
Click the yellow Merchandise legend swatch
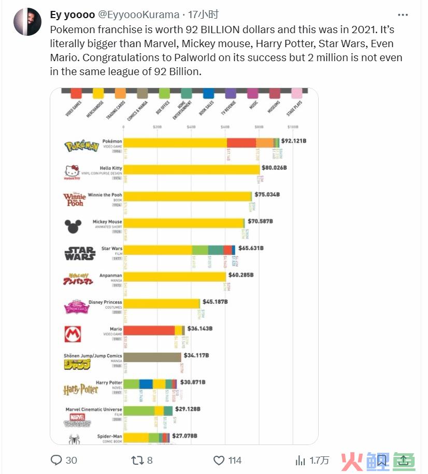98,93
